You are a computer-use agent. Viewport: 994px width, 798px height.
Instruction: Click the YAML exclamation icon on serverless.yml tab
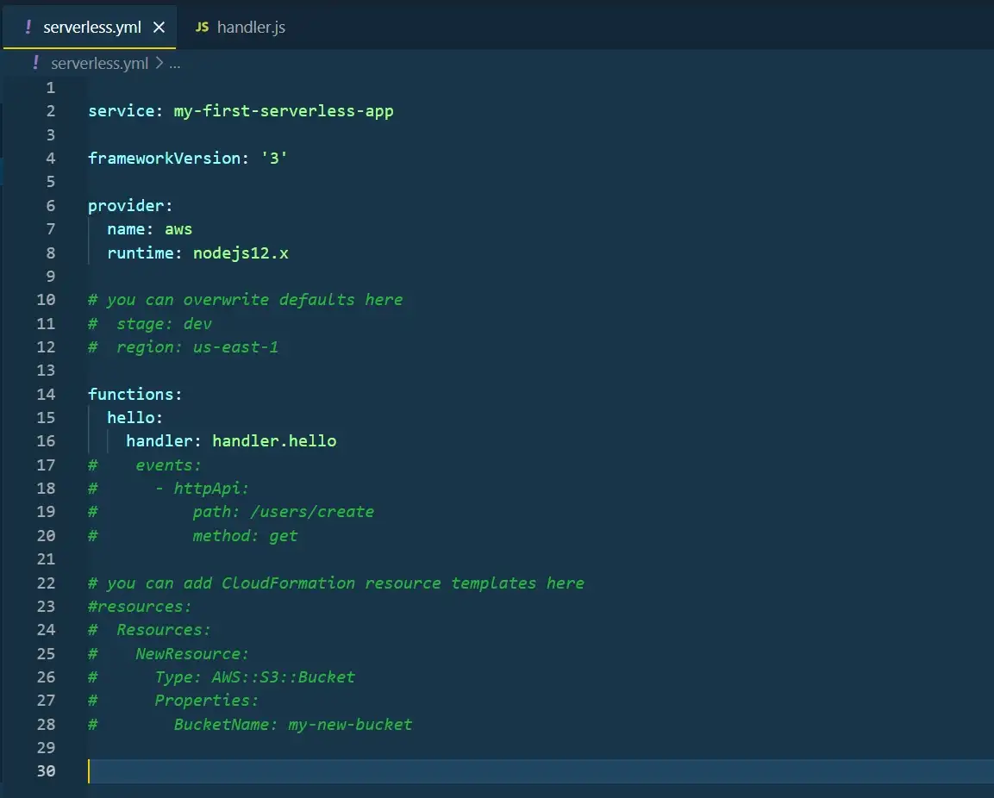coord(28,28)
